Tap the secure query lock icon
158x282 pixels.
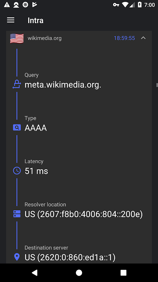[17, 84]
